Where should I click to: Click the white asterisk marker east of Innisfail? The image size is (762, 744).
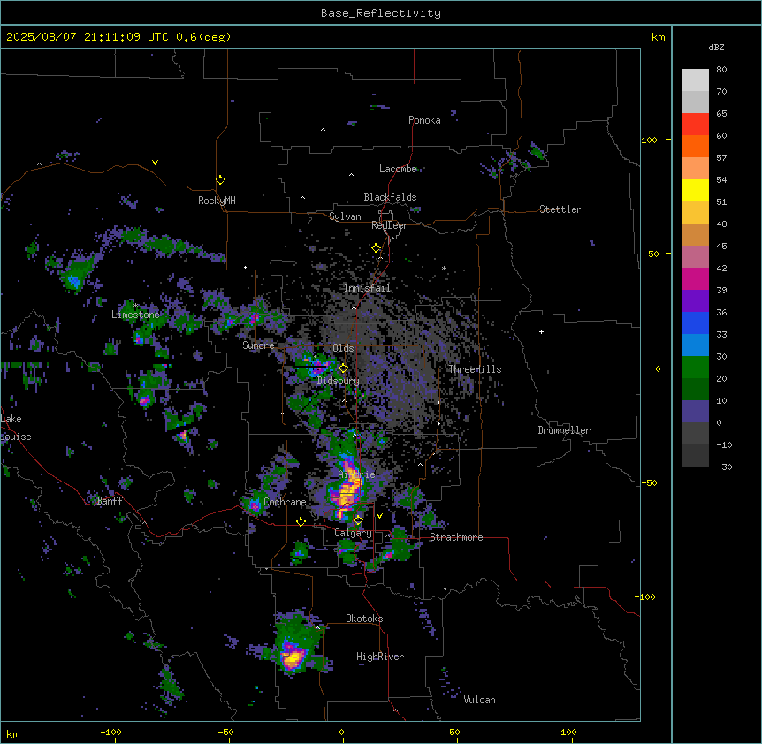coord(444,269)
